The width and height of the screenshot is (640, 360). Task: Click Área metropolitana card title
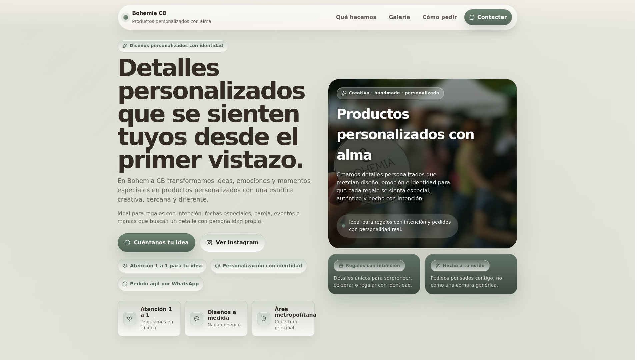point(295,312)
